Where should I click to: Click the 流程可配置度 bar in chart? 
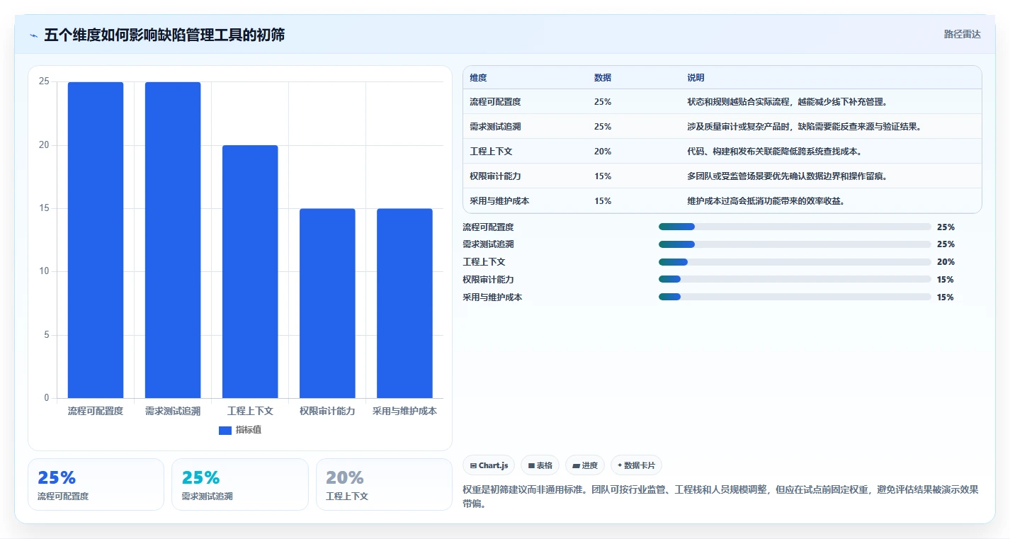click(96, 240)
